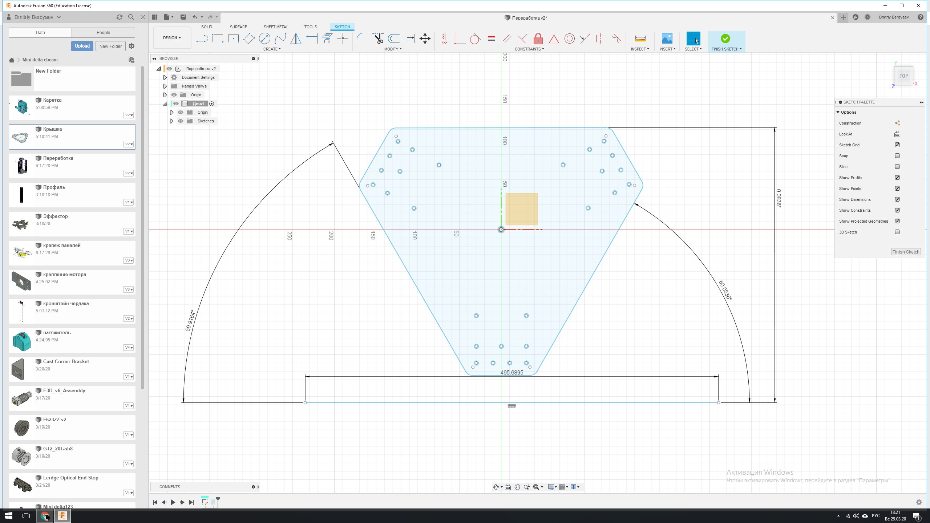Screen dimensions: 930x523
Task: Open the Эффектор design thumbnail
Action: (x=21, y=224)
